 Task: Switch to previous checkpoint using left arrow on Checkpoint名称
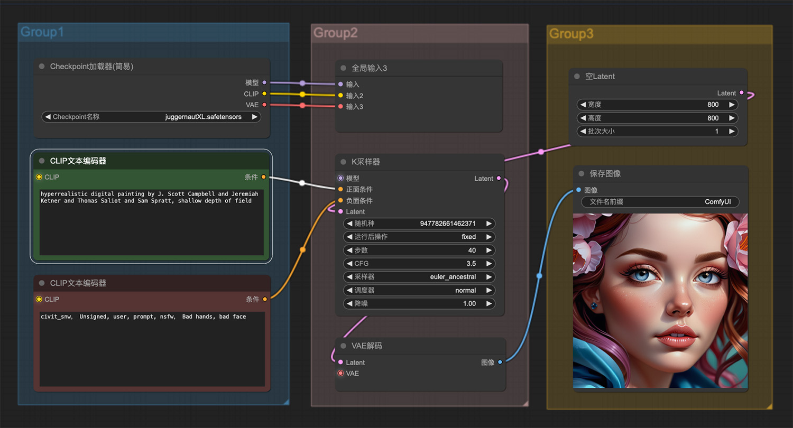(x=48, y=117)
